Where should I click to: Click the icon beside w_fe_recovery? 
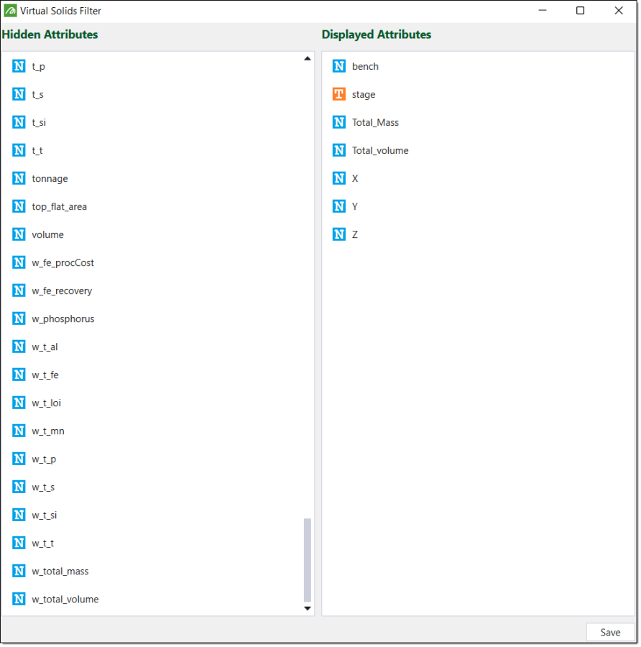[19, 290]
